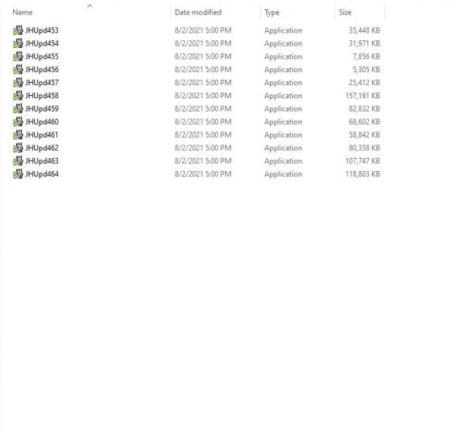Click the 157,191 KB size value

pos(363,96)
